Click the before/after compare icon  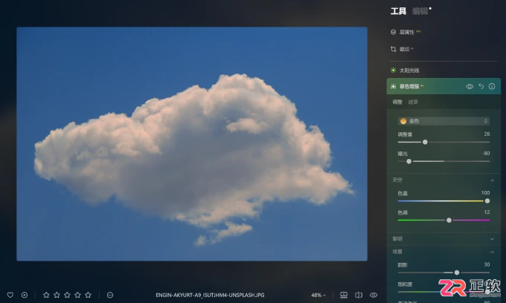359,295
